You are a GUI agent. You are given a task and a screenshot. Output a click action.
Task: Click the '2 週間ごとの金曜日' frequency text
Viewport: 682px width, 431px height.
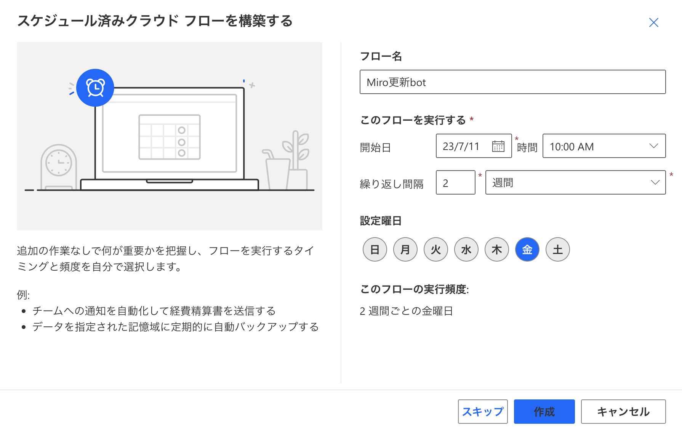(x=406, y=311)
